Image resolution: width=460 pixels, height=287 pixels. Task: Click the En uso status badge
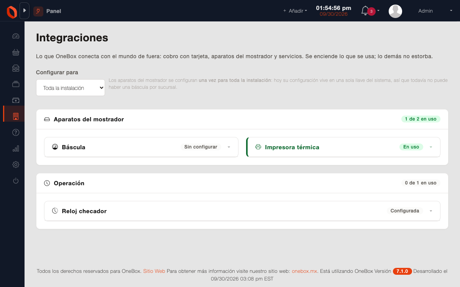[411, 147]
